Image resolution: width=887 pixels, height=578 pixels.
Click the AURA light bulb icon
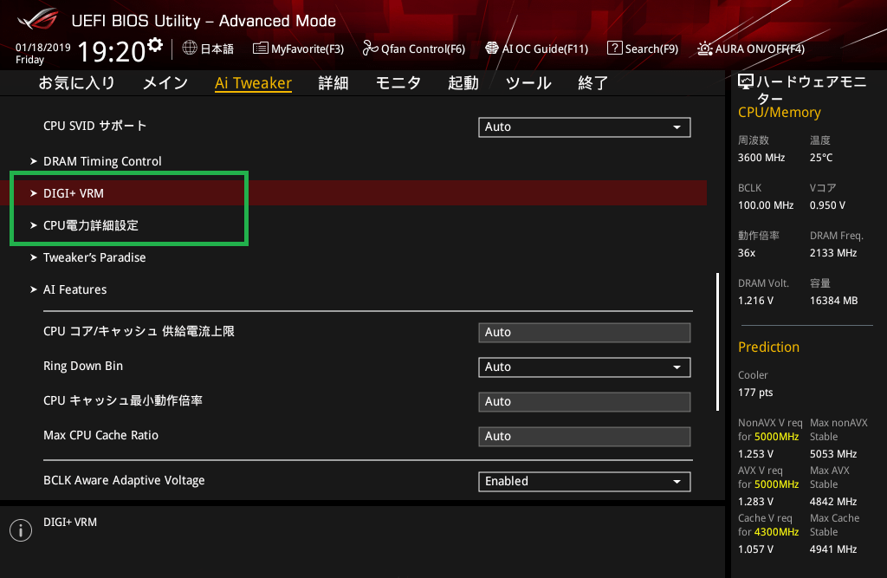tap(705, 49)
